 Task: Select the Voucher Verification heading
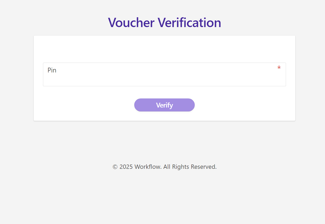click(164, 22)
